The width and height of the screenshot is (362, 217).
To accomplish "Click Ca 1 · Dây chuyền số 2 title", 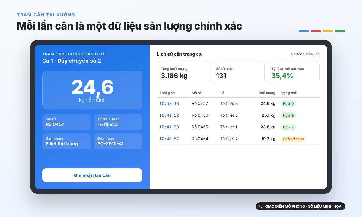I will [71, 61].
